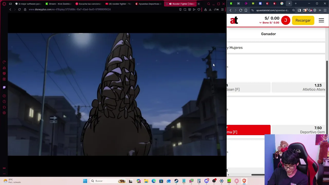Open the Google tab in Brave
329x185 pixels.
pos(282,4)
